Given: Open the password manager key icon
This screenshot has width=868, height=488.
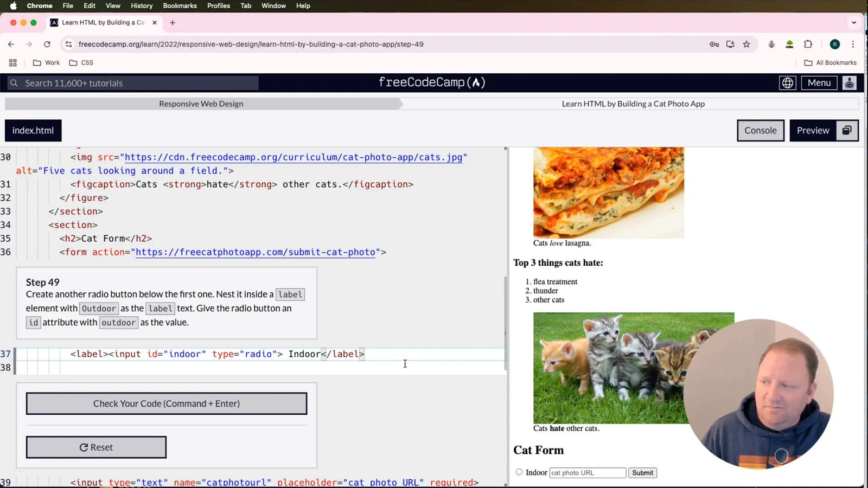Looking at the screenshot, I should point(714,44).
